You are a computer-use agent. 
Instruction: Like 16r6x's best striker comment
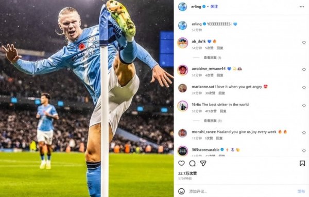pyautogui.click(x=304, y=106)
